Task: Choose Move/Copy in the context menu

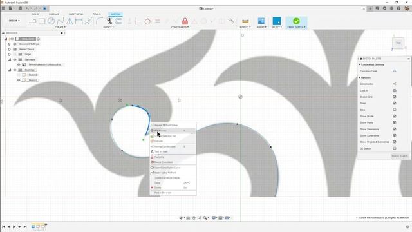Action: [x=173, y=130]
